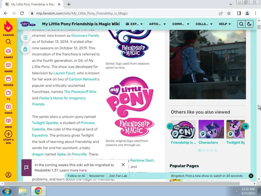The image size is (261, 196).
Task: Open the Twilight Sparkle link
Action: (x=45, y=123)
